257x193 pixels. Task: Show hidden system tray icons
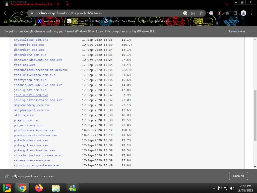tap(214, 188)
